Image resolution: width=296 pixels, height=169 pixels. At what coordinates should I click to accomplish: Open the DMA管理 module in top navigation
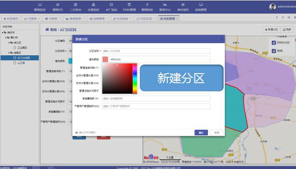(x=129, y=7)
